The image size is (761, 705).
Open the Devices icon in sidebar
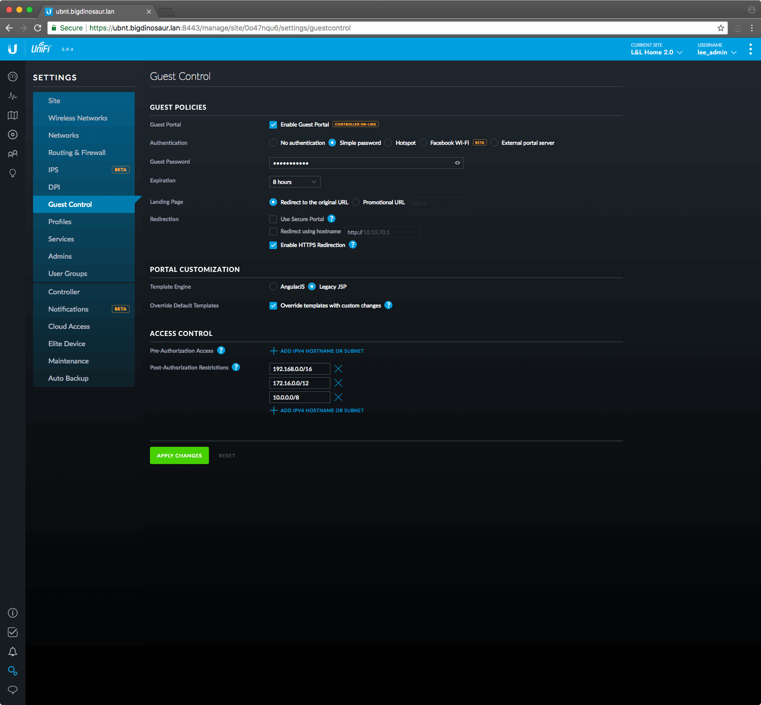[13, 135]
